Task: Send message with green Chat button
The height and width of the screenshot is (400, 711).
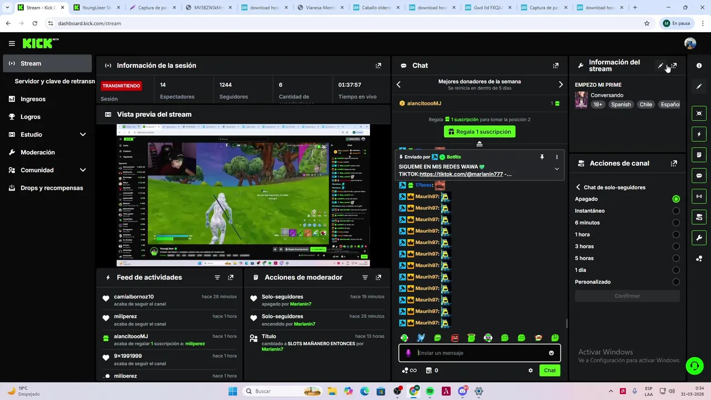Action: pos(549,371)
